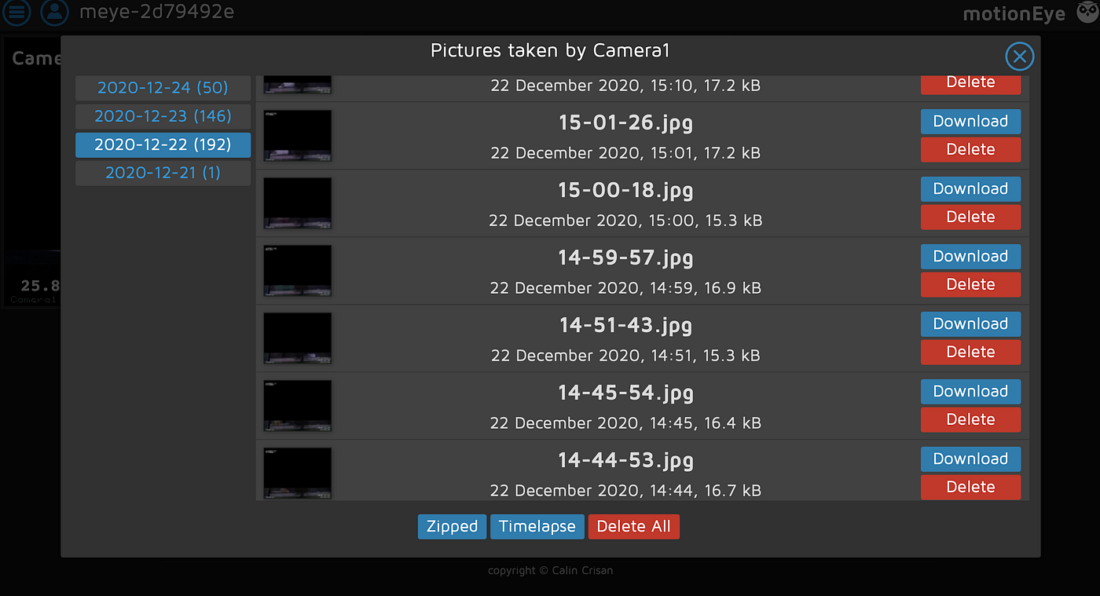Open the thumbnail for 15-01-26.jpg

(x=297, y=135)
